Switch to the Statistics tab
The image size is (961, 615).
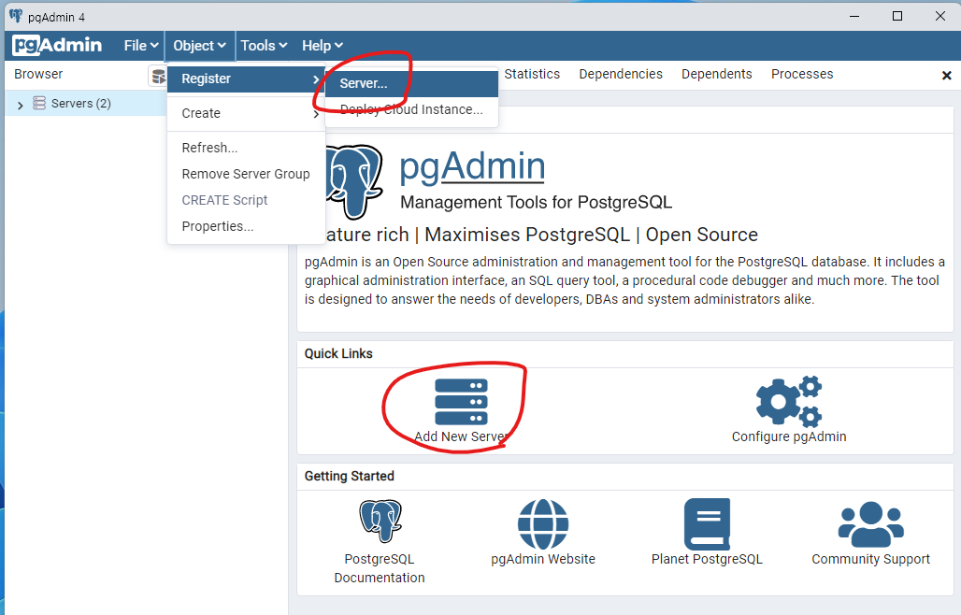pyautogui.click(x=532, y=74)
